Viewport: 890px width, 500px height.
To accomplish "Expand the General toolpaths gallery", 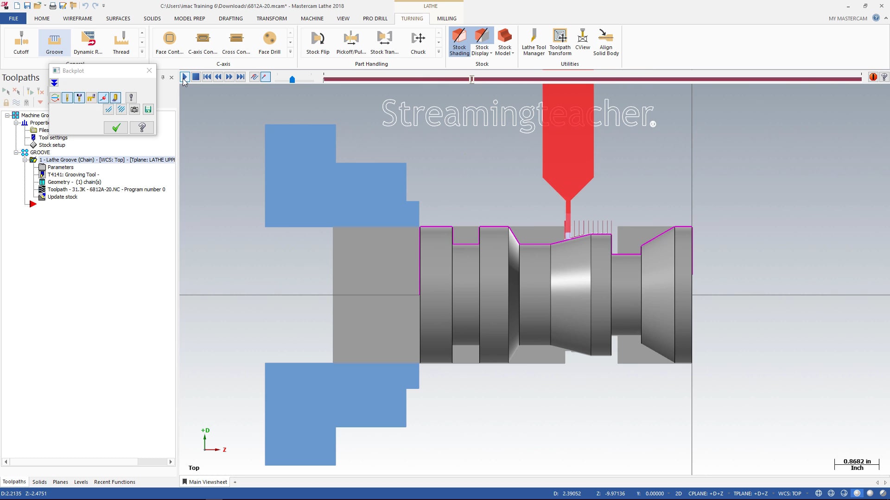I will [142, 52].
